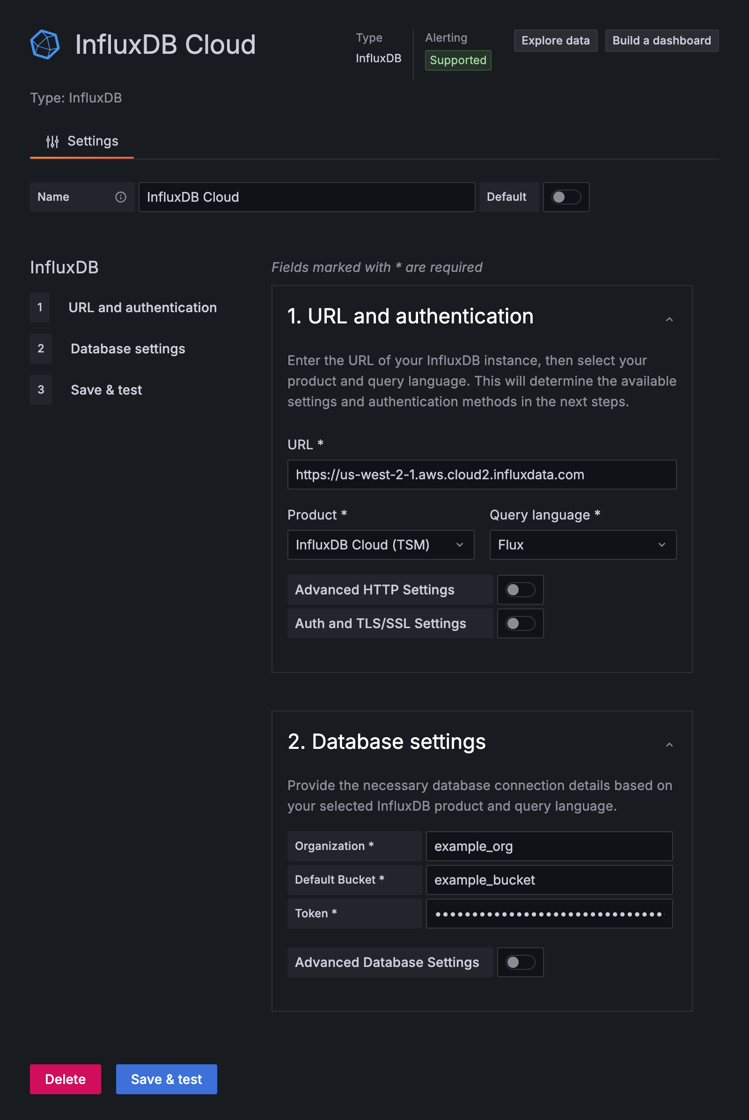Screen dimensions: 749x1120
Task: Click the Explore data button
Action: [x=555, y=40]
